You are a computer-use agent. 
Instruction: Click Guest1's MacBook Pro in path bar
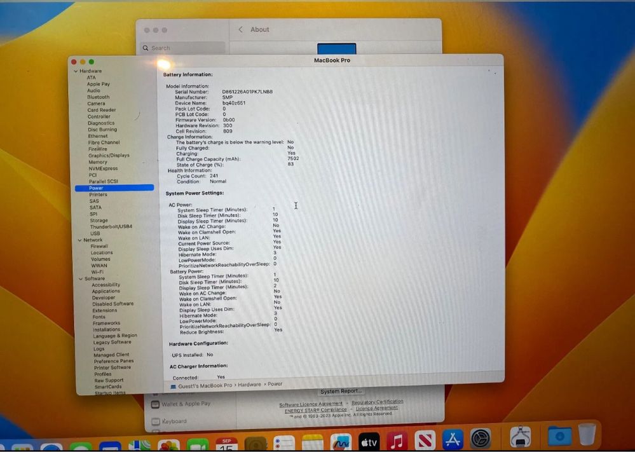tap(205, 386)
